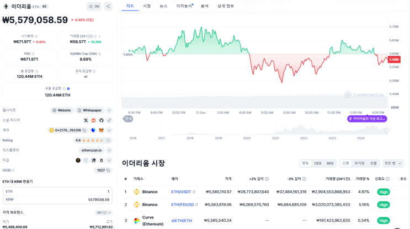410x229 pixels.
Task: Click the blue shield icon in contract row
Action: pyautogui.click(x=93, y=130)
